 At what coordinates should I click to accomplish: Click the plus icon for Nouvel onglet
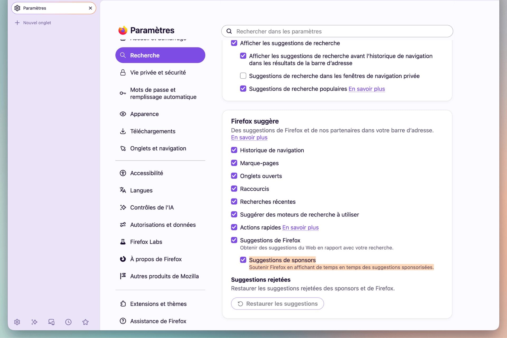click(x=17, y=23)
